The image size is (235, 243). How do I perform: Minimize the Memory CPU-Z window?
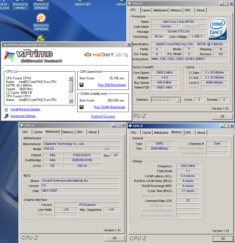222,126
